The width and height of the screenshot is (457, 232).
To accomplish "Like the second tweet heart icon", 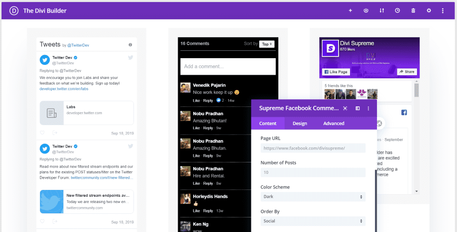I will (42, 222).
